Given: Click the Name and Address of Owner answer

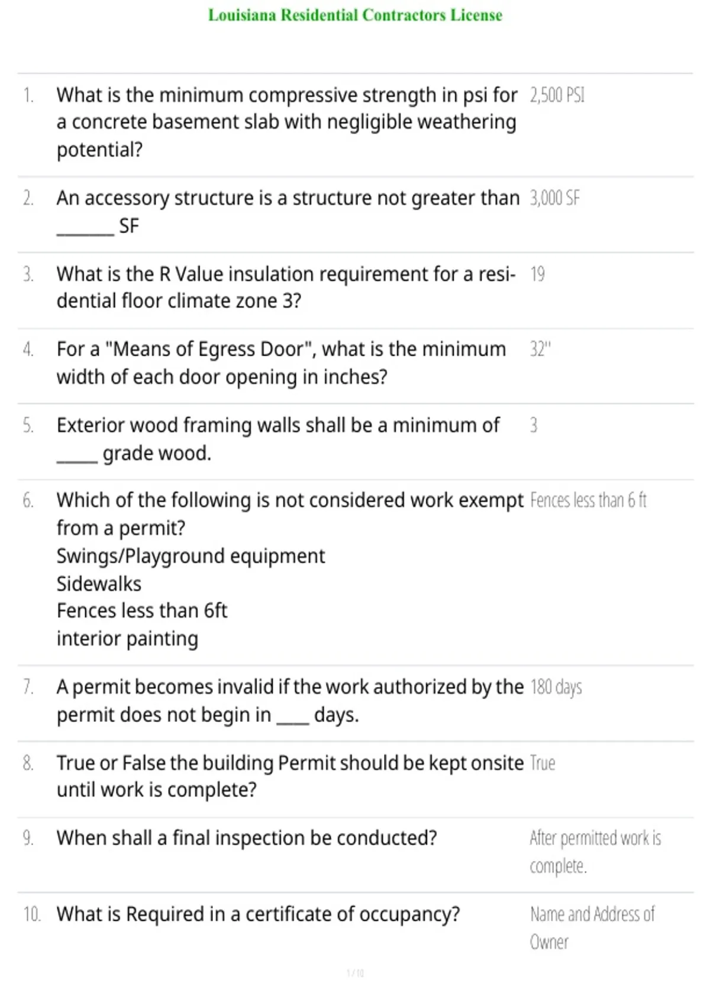Looking at the screenshot, I should pos(592,928).
